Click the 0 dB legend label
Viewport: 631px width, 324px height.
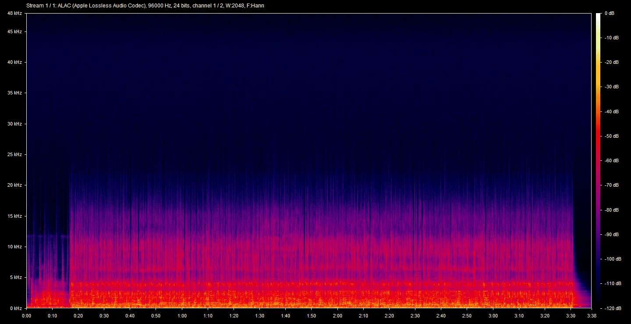(x=609, y=14)
